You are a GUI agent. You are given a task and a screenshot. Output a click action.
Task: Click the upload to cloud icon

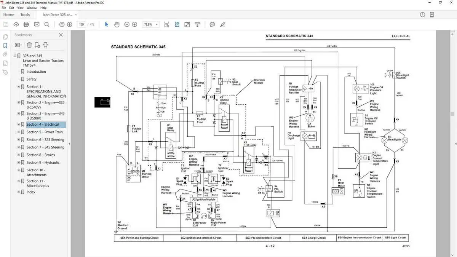click(16, 24)
